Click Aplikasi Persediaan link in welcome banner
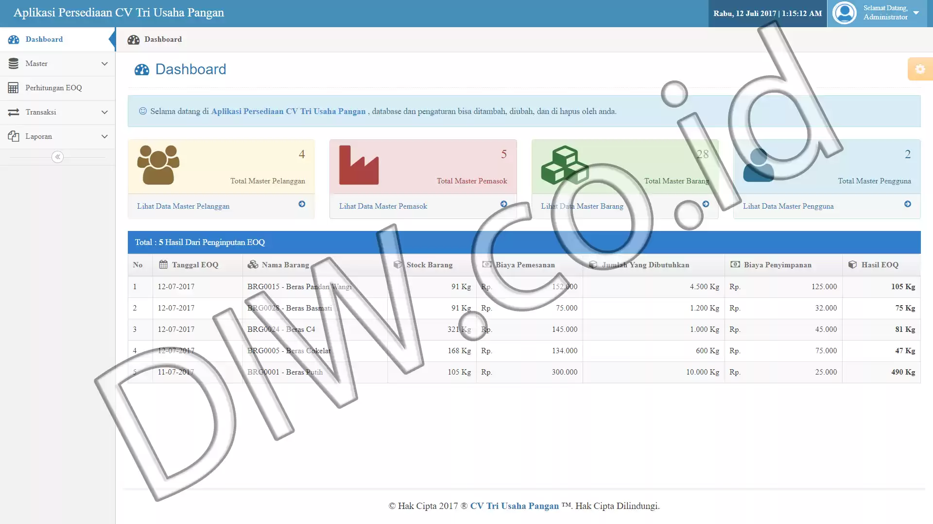This screenshot has height=524, width=933. coord(288,111)
